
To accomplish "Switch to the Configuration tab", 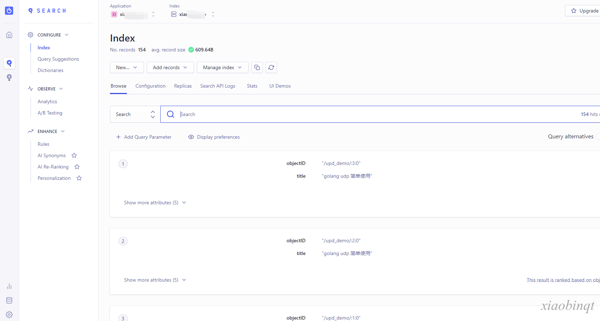I will coord(150,86).
